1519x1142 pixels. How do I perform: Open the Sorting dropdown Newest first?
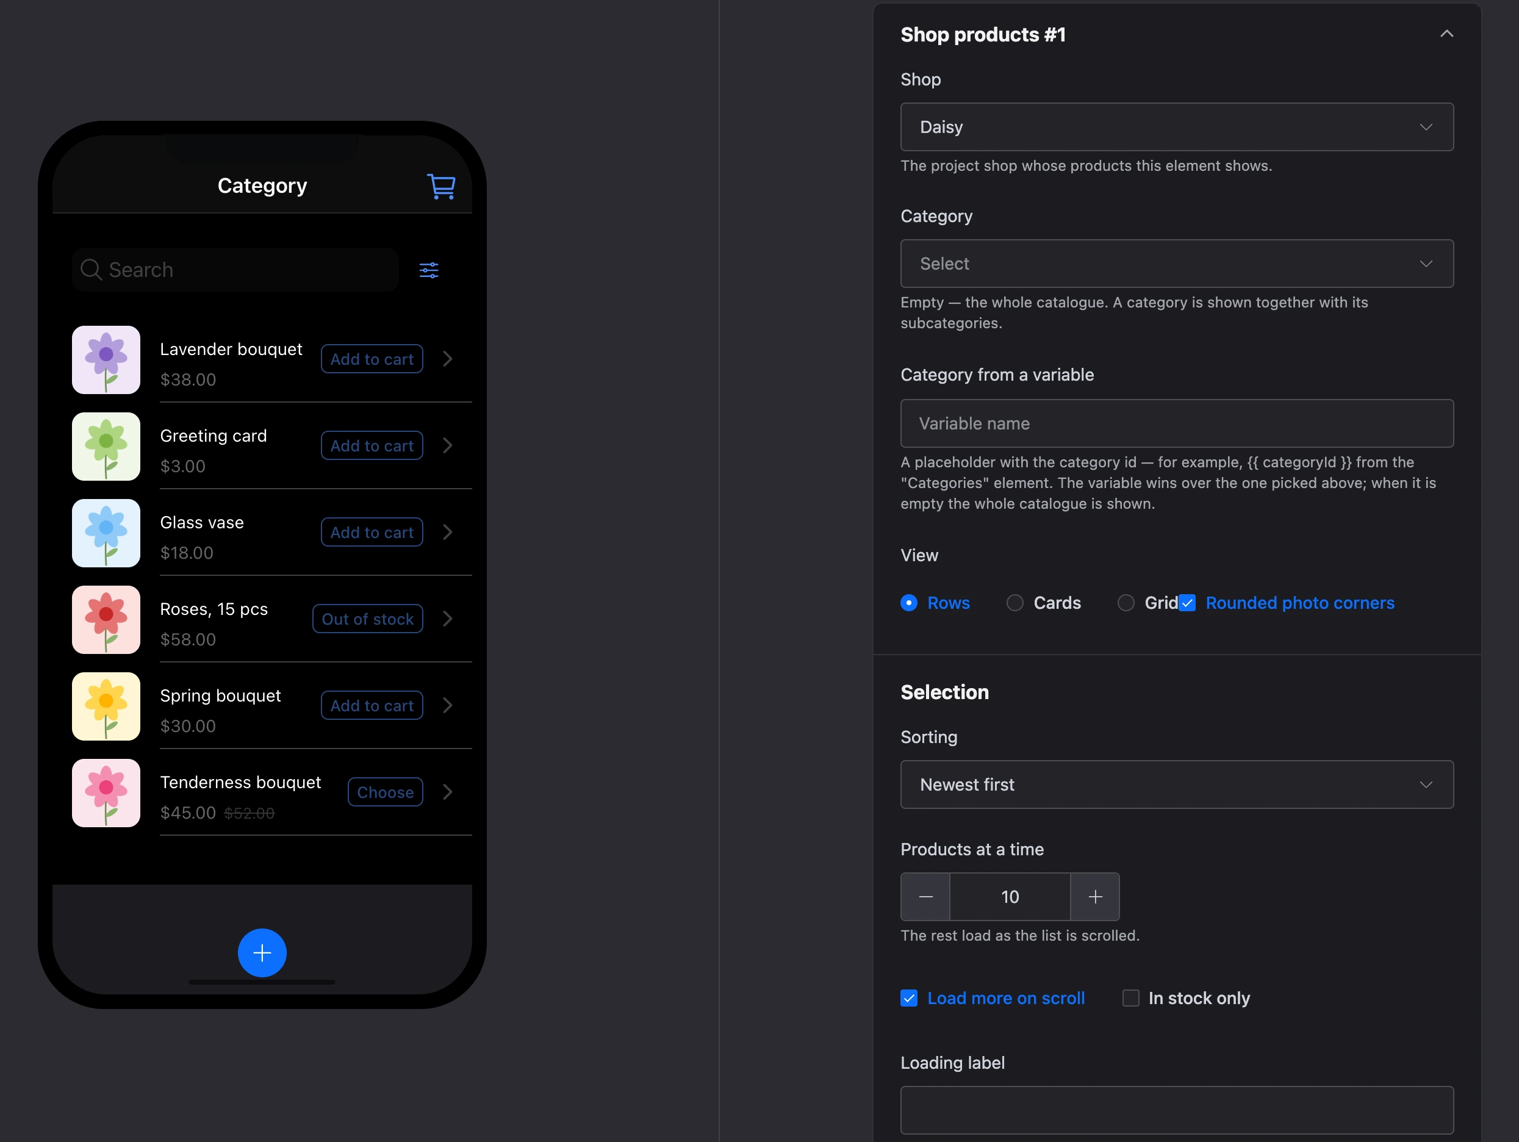1176,783
